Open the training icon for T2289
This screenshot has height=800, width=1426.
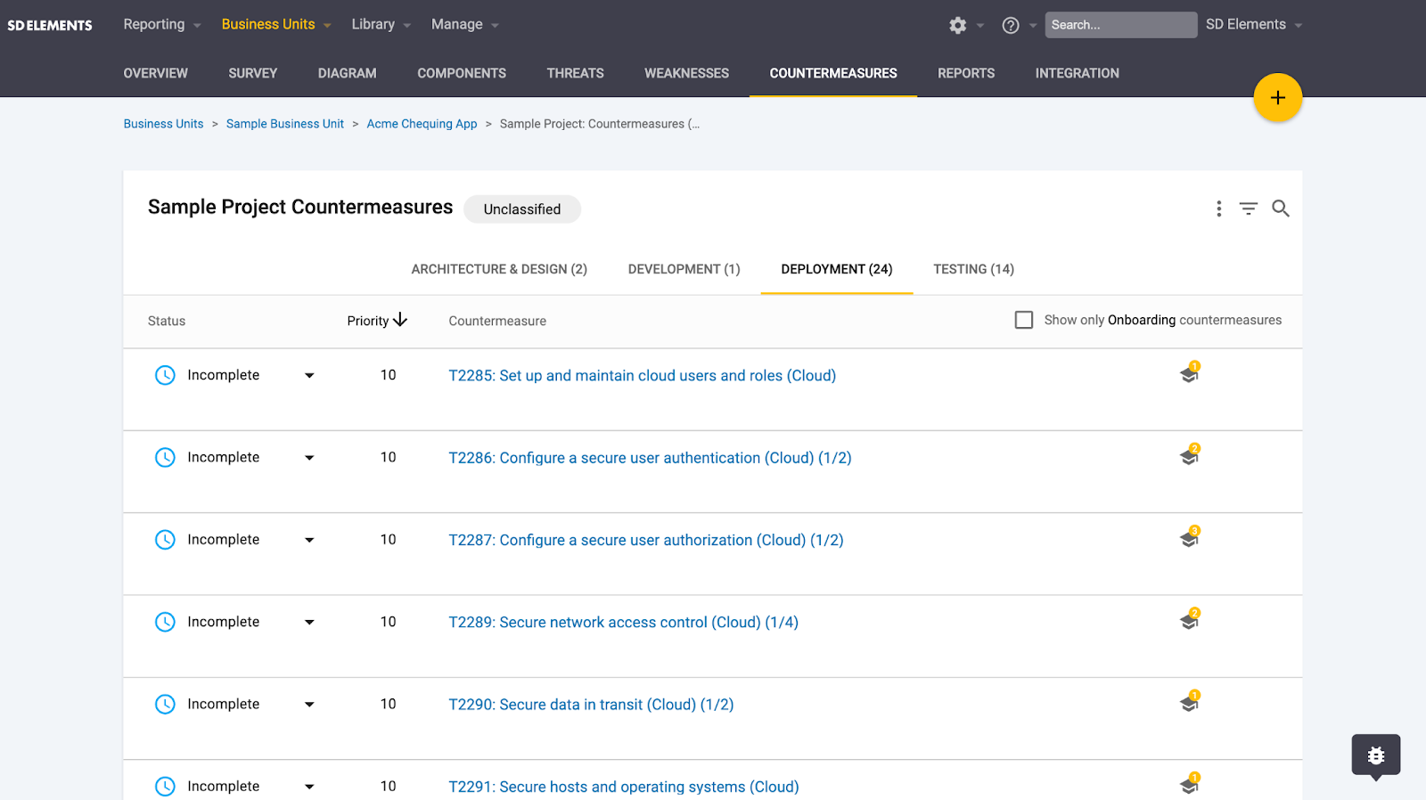1190,619
